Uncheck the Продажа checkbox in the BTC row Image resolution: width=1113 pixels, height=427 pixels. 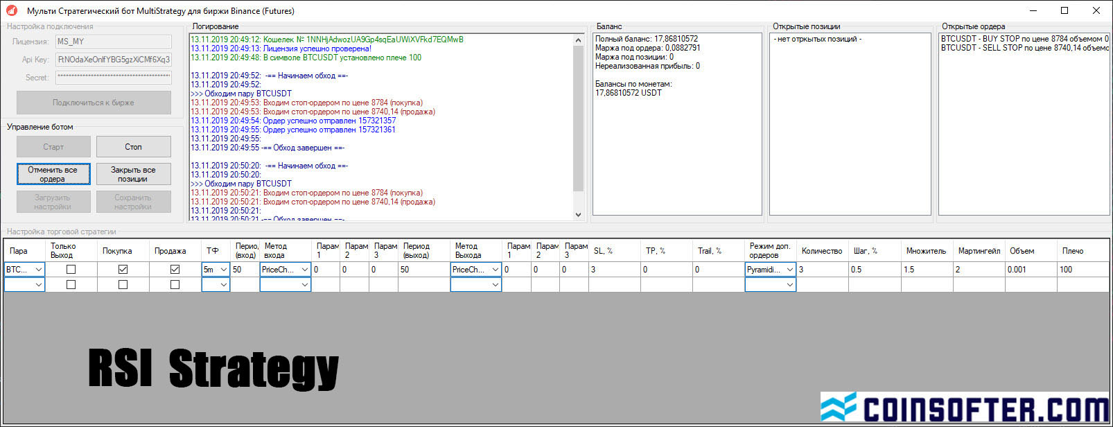tap(175, 269)
